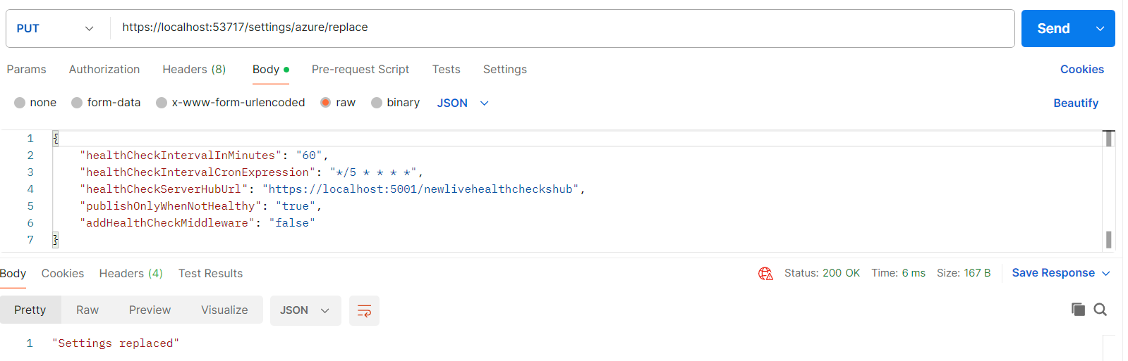Expand the Send button arrow options
This screenshot has height=361, width=1128.
(x=1100, y=28)
